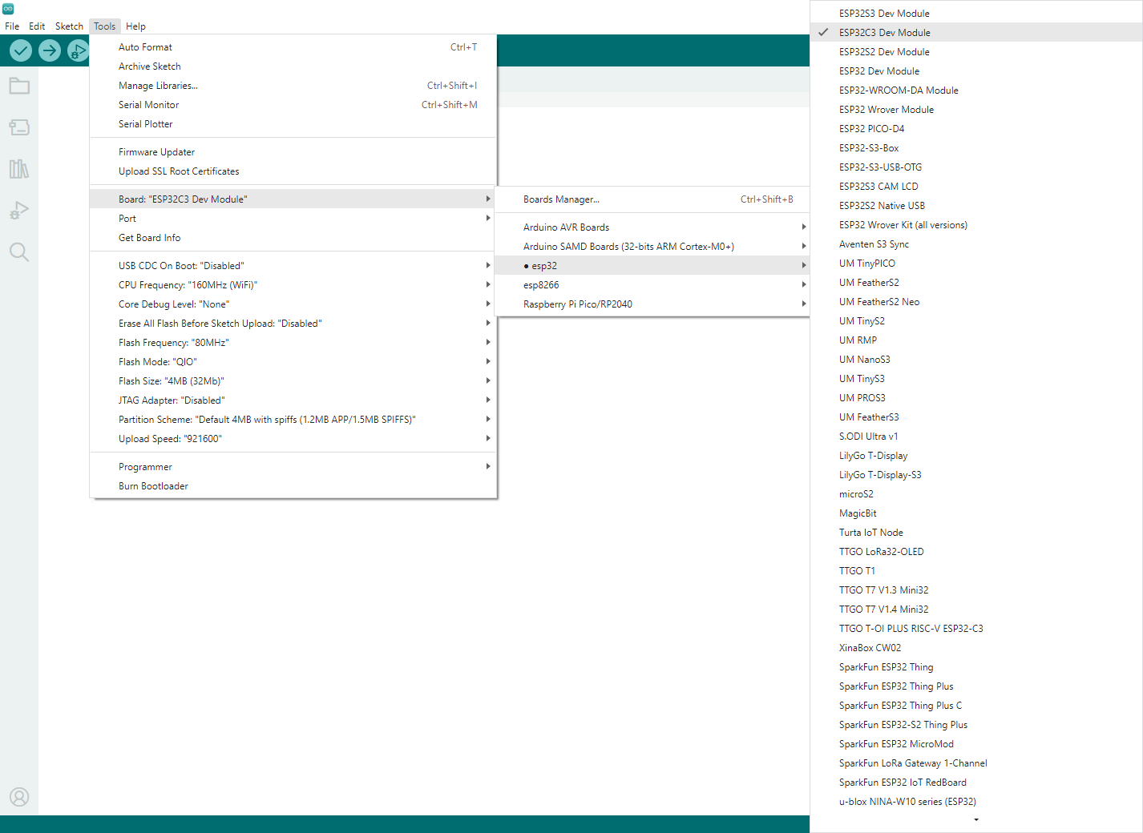Expand Flash Size options
Image resolution: width=1143 pixels, height=833 pixels.
point(293,381)
